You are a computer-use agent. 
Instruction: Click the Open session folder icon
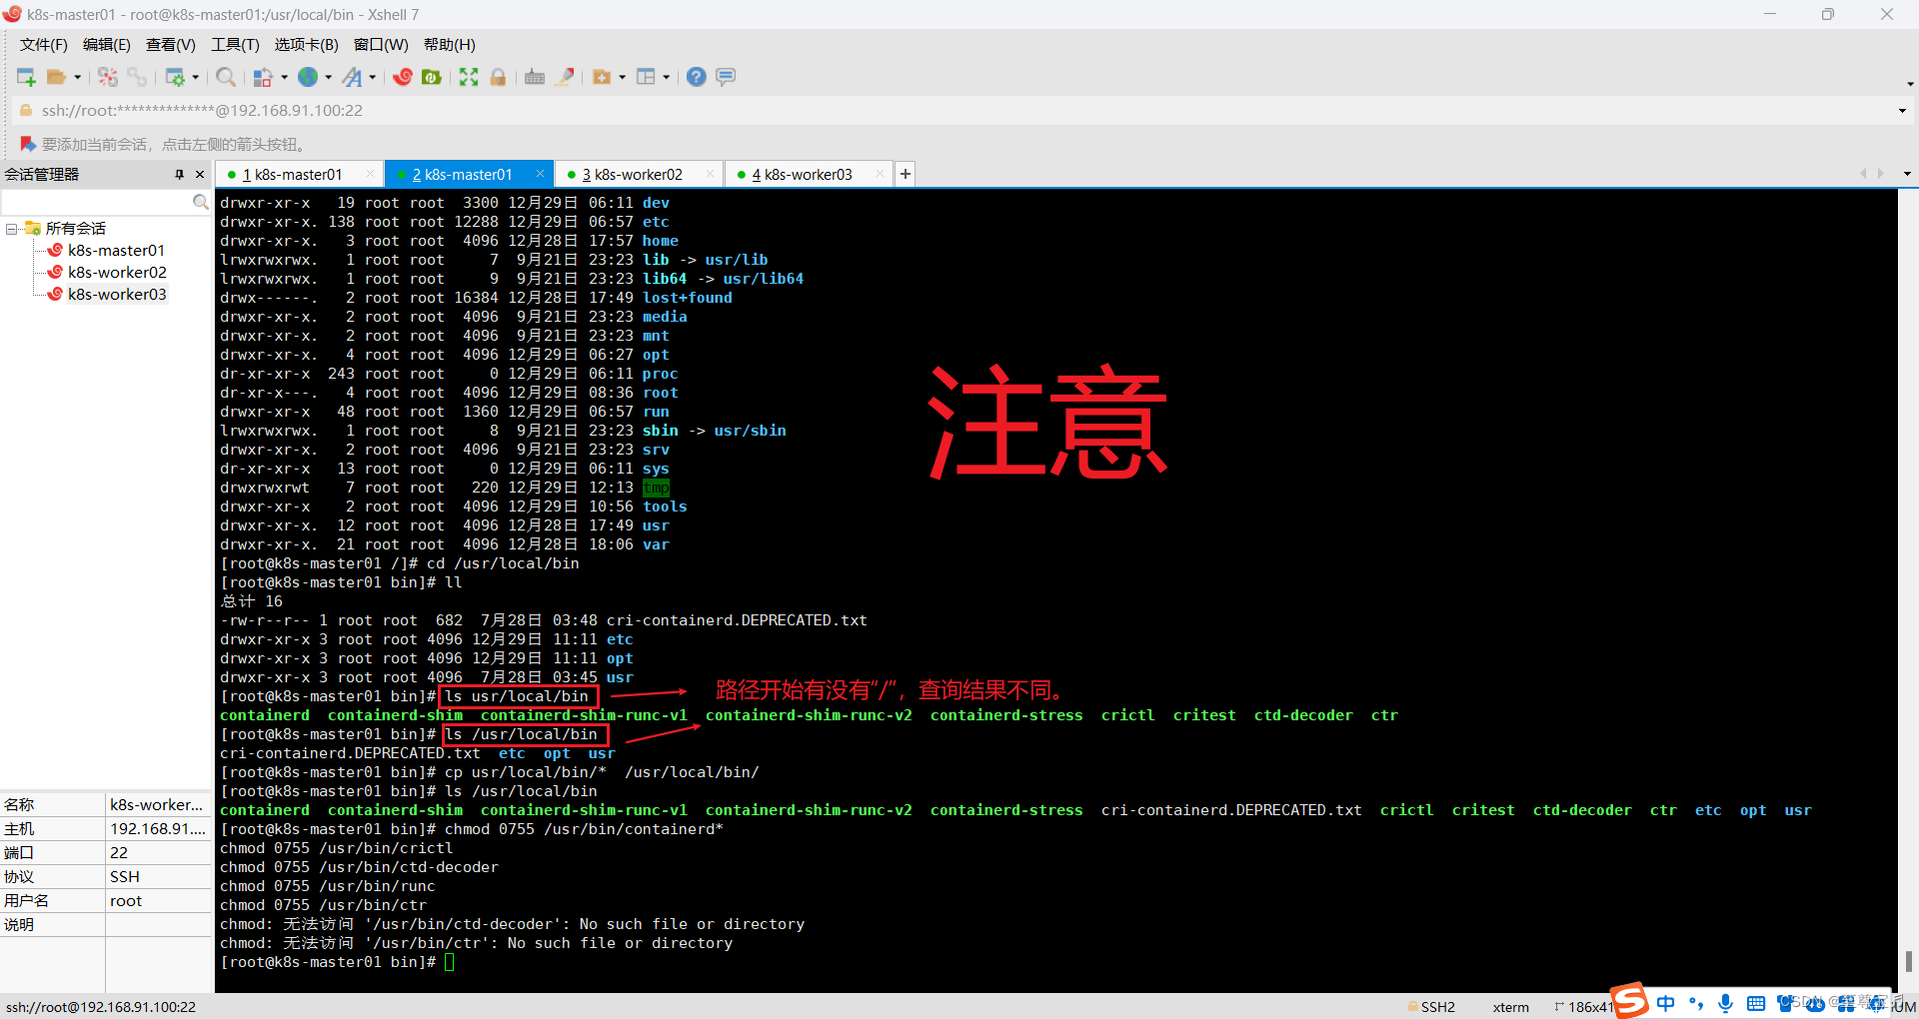57,77
